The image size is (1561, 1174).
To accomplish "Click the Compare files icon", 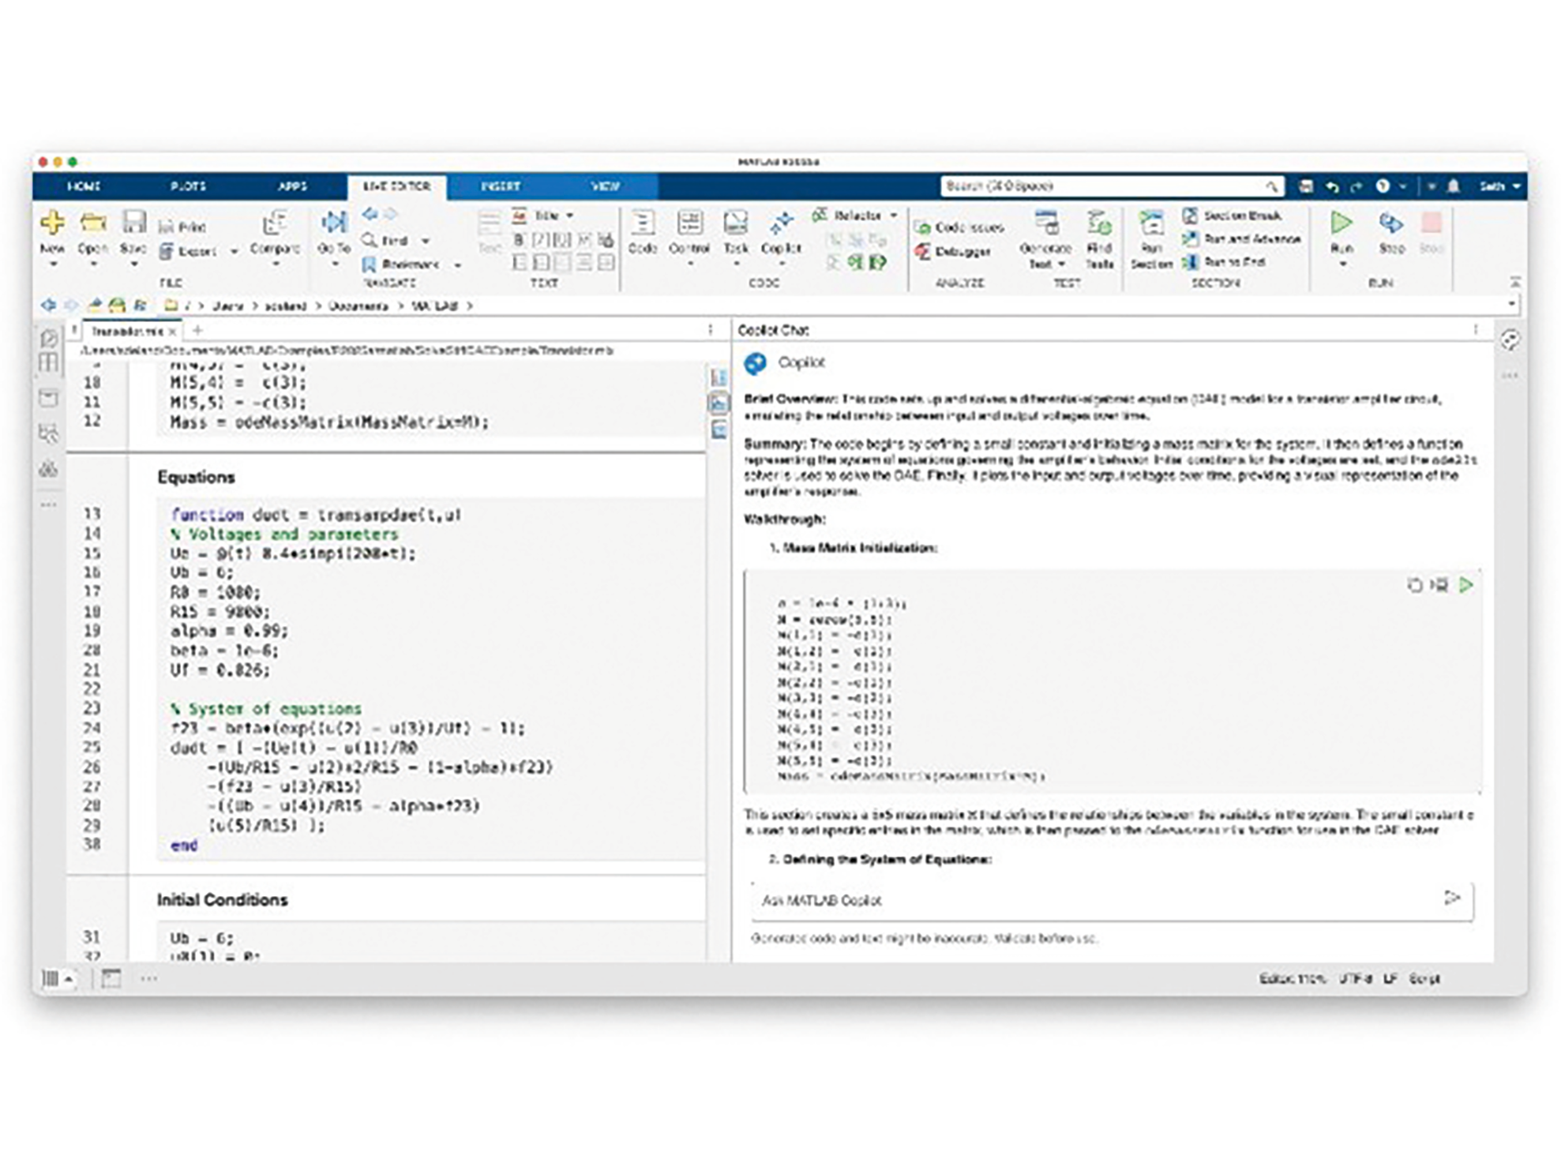I will click(275, 223).
